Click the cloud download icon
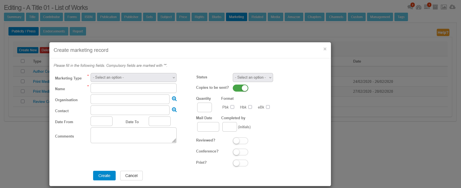Image resolution: width=461 pixels, height=188 pixels. point(453,7)
